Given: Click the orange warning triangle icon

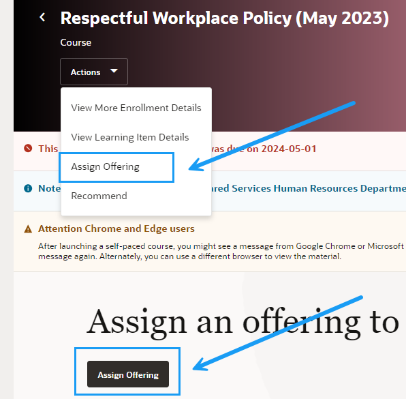Looking at the screenshot, I should 28,229.
